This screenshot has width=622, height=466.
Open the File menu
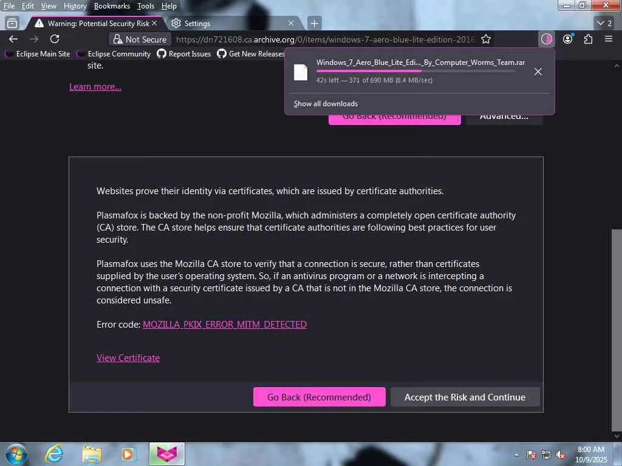pyautogui.click(x=9, y=6)
